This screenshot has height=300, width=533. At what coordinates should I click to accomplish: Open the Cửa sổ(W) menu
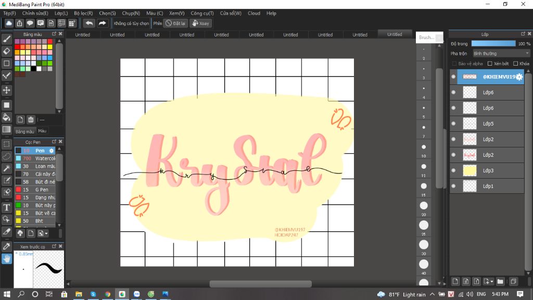(231, 13)
